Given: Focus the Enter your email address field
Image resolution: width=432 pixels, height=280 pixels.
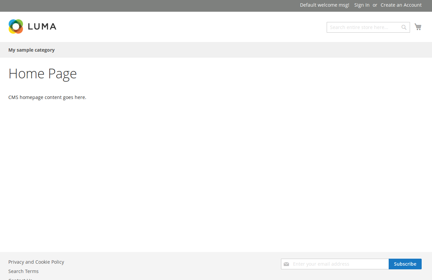Looking at the screenshot, I should [x=335, y=264].
